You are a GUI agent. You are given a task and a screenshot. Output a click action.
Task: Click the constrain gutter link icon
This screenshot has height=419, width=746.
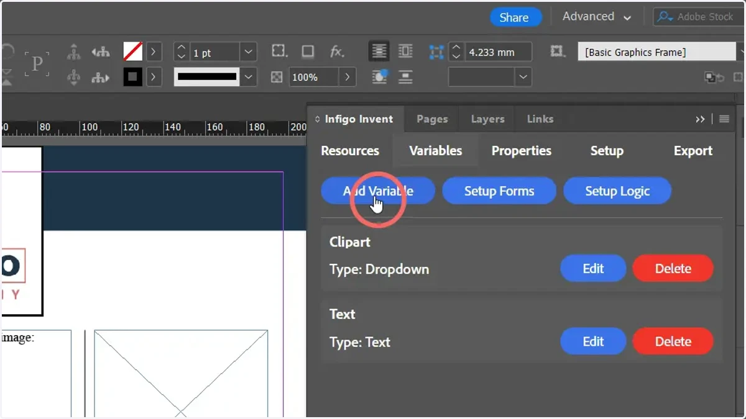click(x=436, y=52)
